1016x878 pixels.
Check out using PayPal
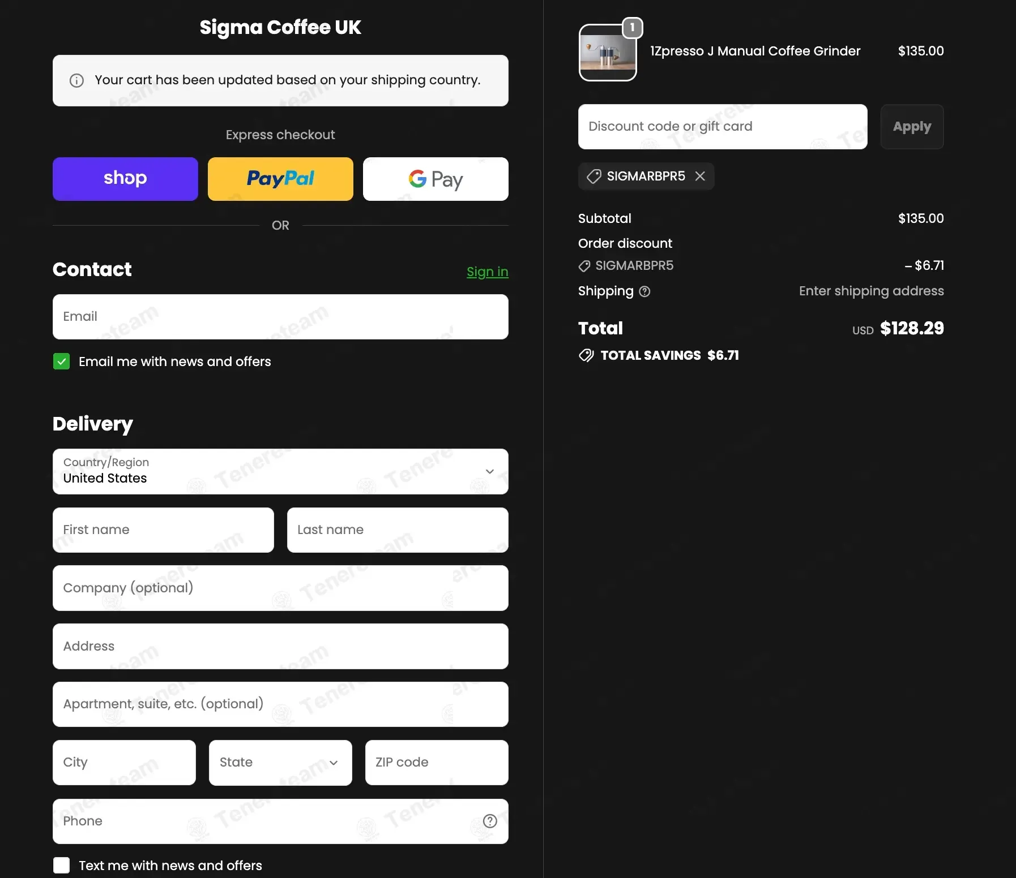280,179
